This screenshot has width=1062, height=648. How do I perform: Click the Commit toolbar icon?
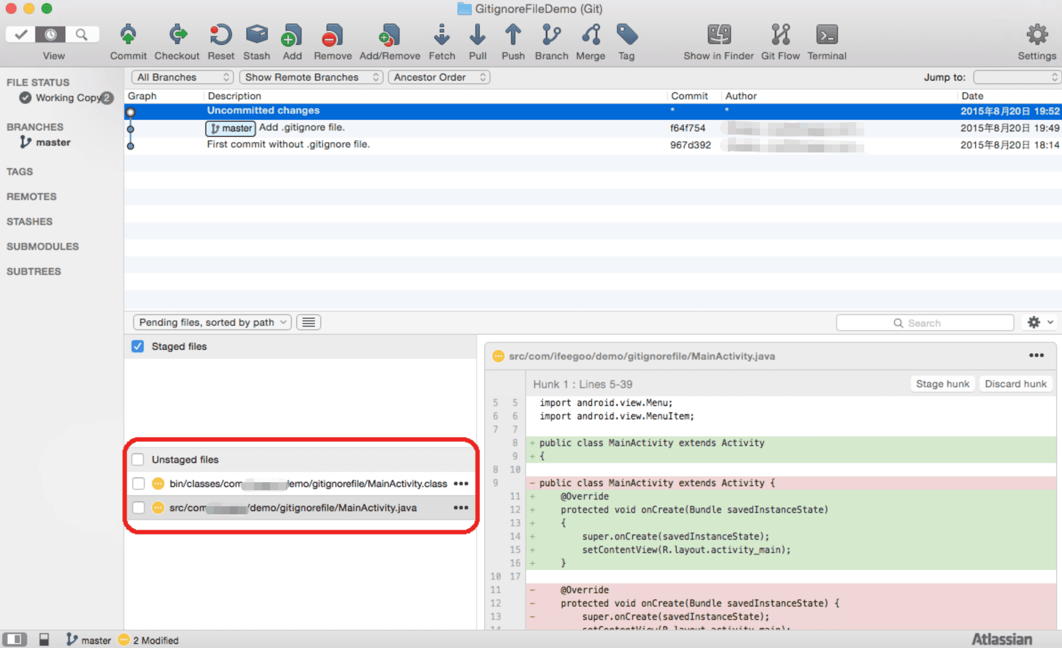128,35
